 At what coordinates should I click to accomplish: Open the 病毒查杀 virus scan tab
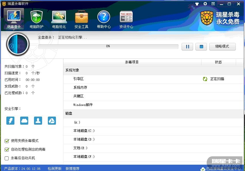click(x=14, y=19)
